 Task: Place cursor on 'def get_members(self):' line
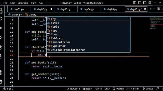coord(43,74)
